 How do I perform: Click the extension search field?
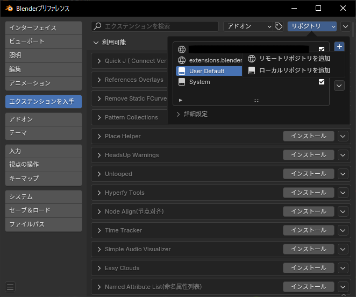coord(155,26)
